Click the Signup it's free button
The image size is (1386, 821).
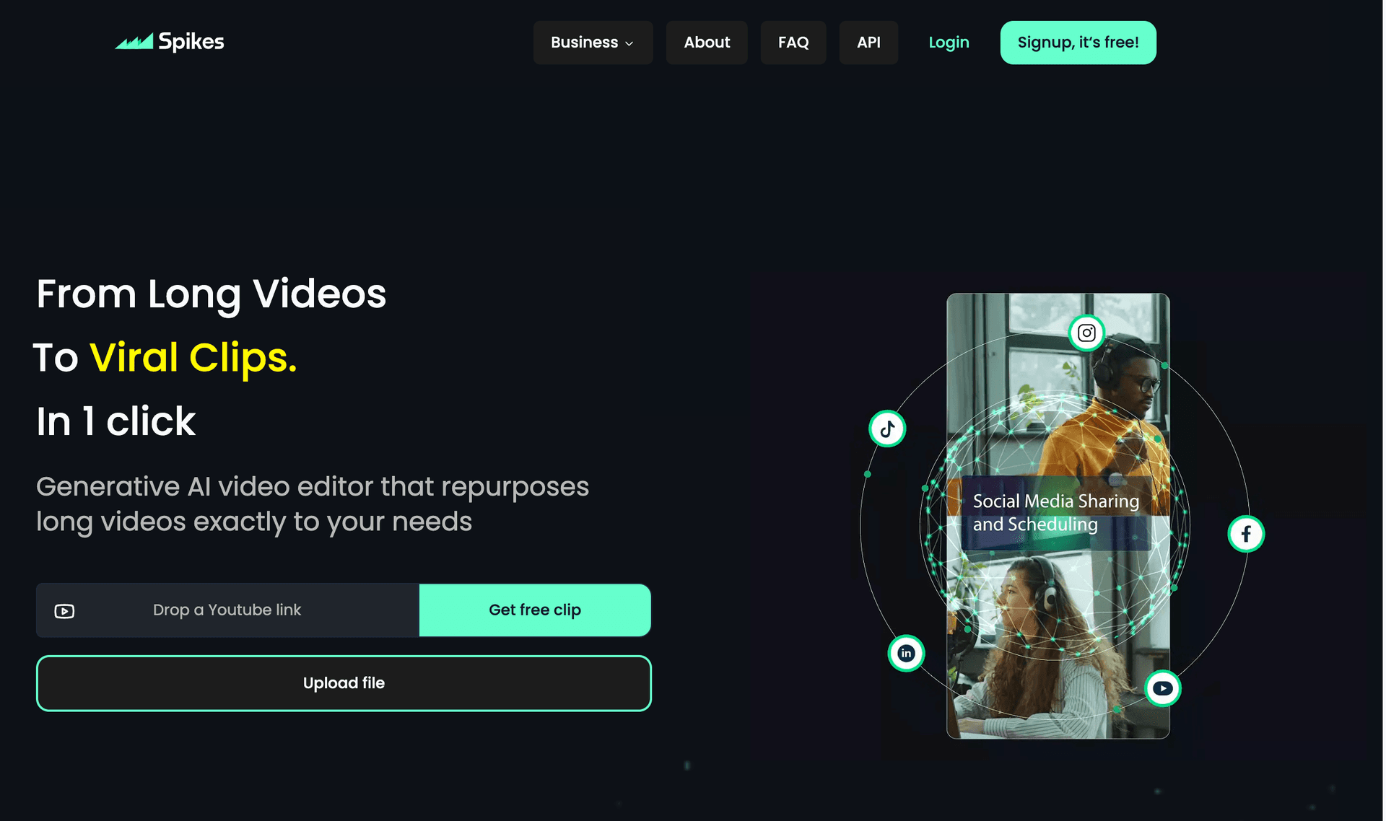1077,42
